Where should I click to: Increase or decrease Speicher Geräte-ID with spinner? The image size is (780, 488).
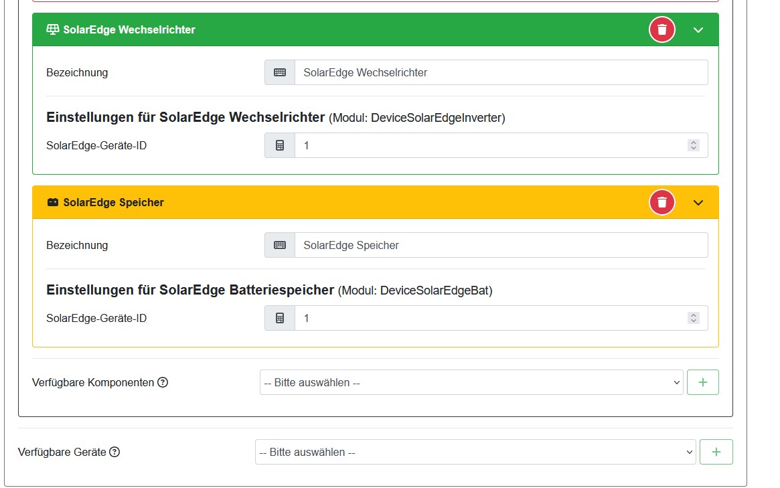coord(694,318)
